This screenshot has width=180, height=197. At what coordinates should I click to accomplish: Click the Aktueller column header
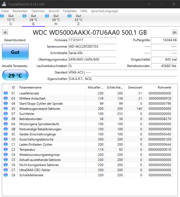(x=95, y=87)
